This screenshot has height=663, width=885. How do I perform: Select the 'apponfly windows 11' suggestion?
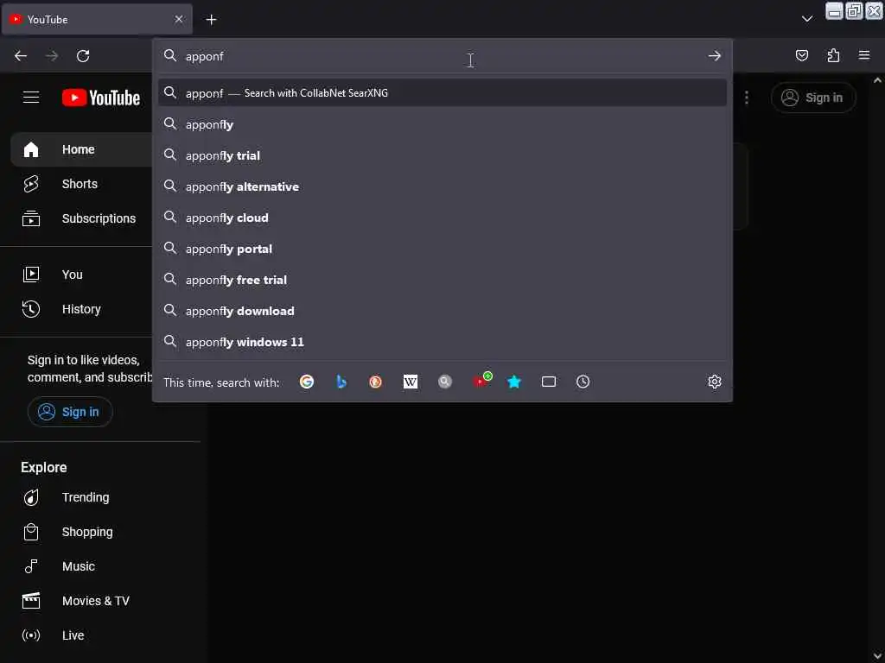(x=442, y=341)
